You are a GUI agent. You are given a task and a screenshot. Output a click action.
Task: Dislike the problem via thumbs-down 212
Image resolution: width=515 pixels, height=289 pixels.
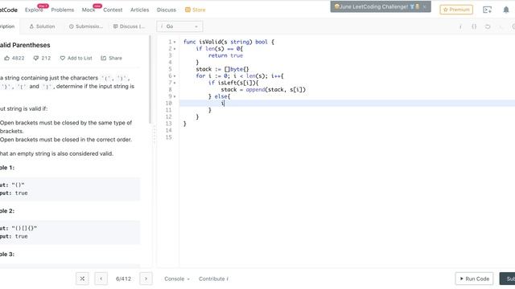42,58
